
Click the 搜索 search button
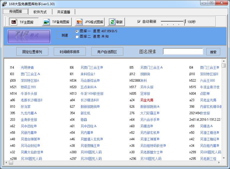(x=213, y=52)
